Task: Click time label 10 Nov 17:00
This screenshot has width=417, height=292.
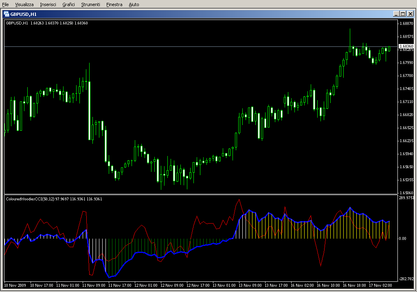Action: click(x=42, y=285)
